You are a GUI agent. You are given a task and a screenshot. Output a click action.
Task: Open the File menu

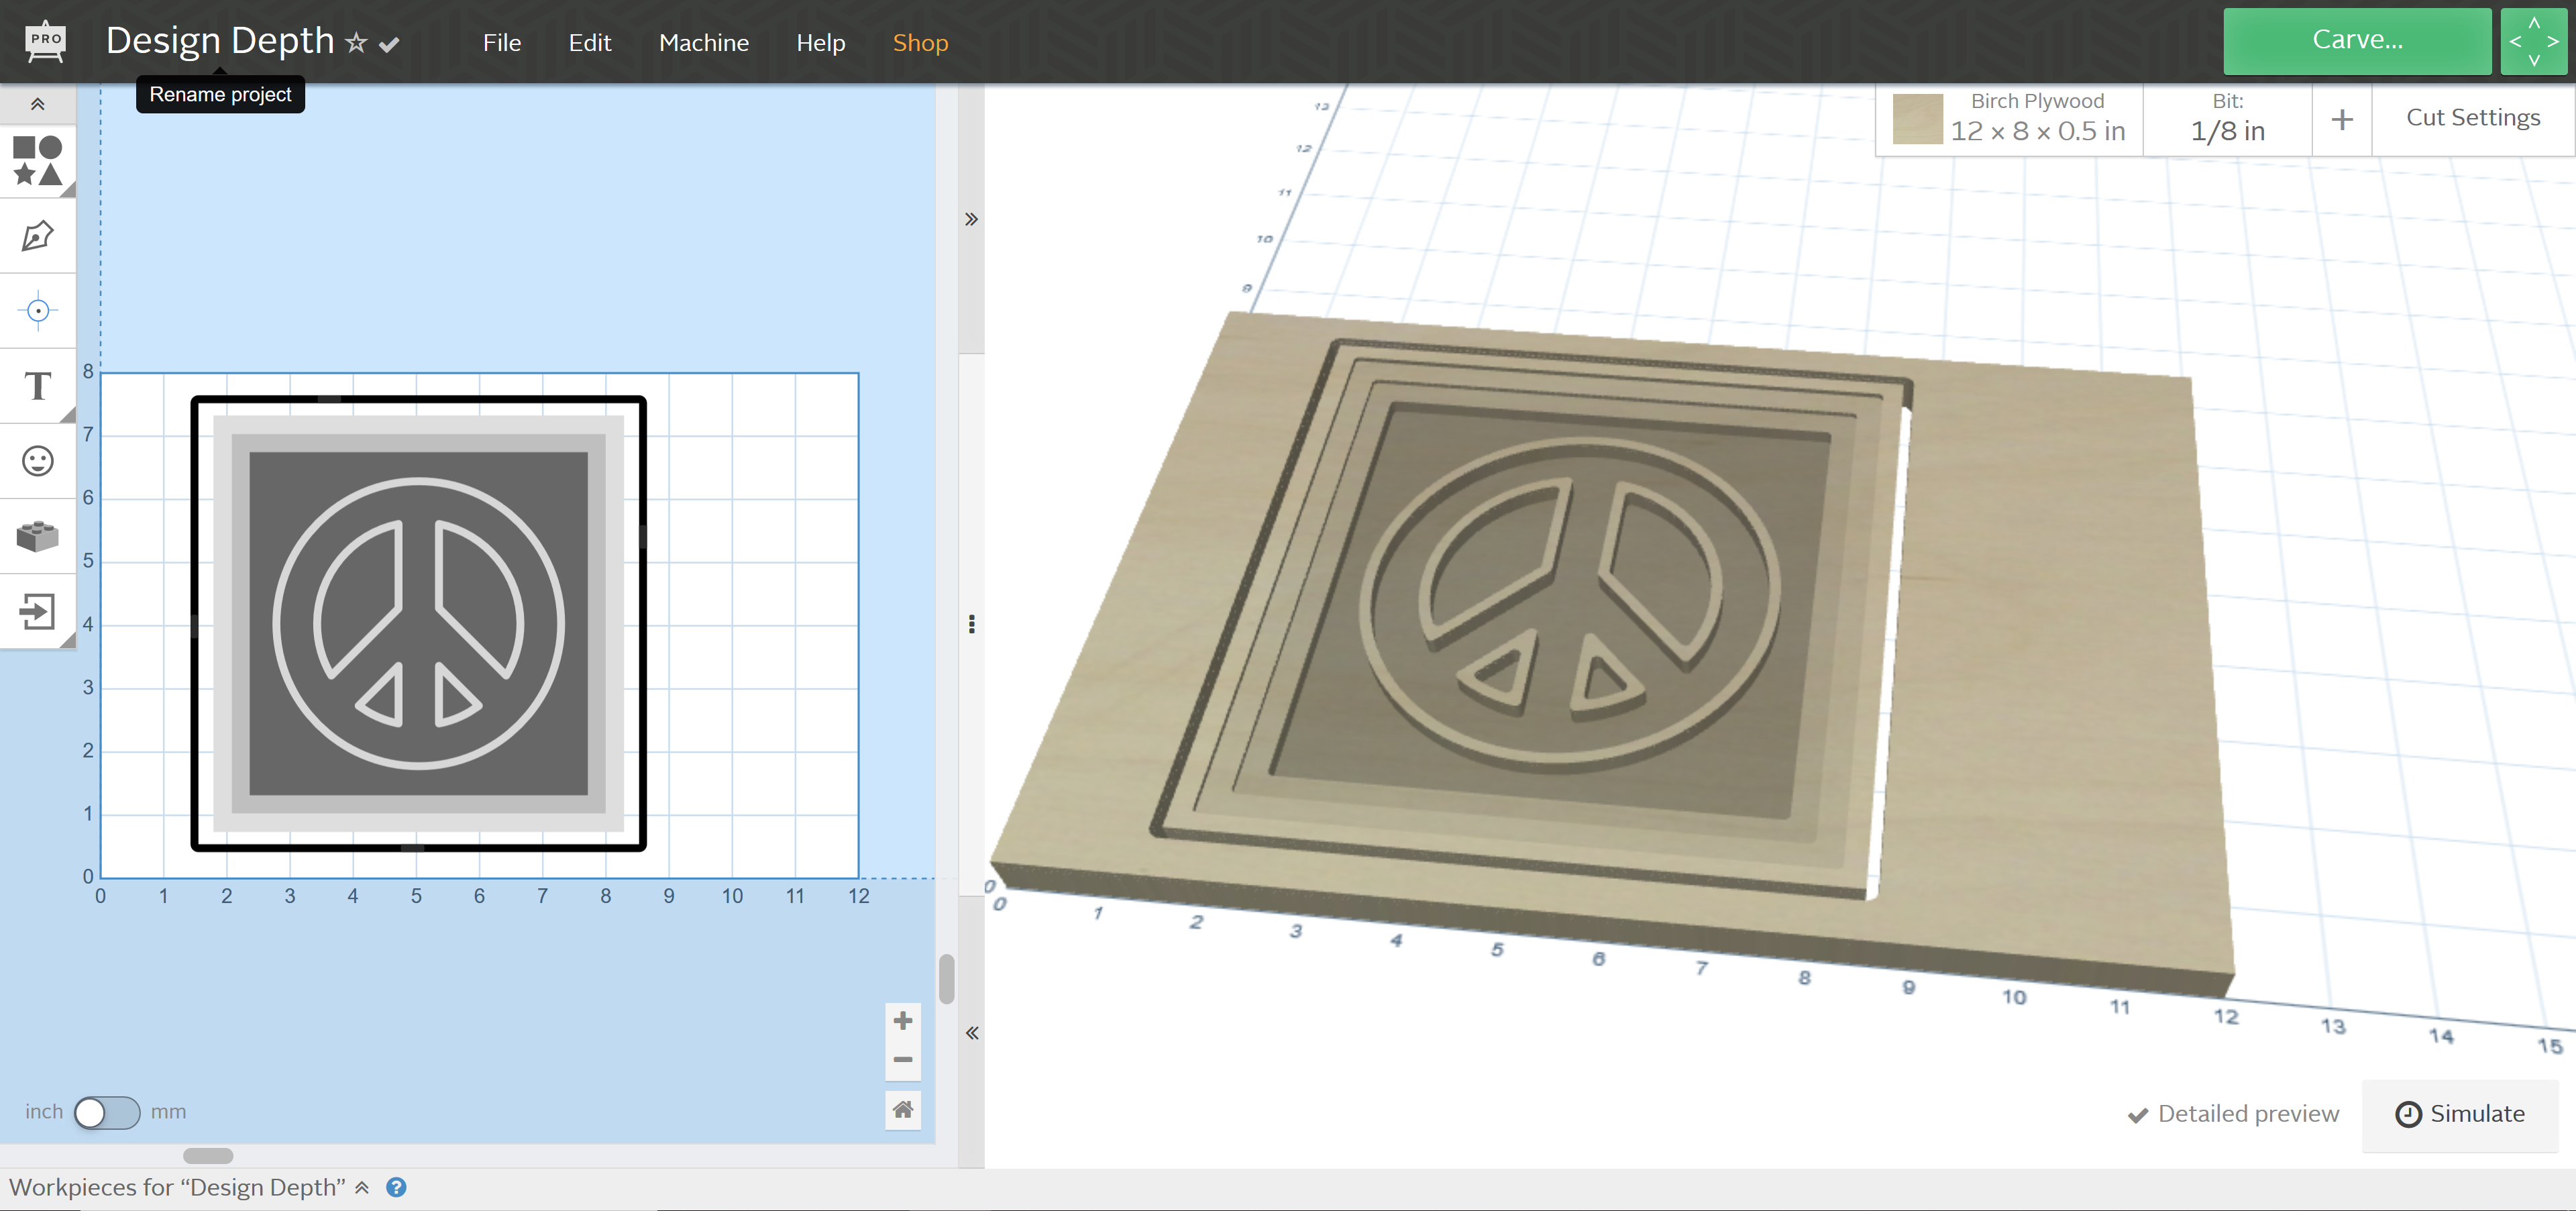pos(501,43)
